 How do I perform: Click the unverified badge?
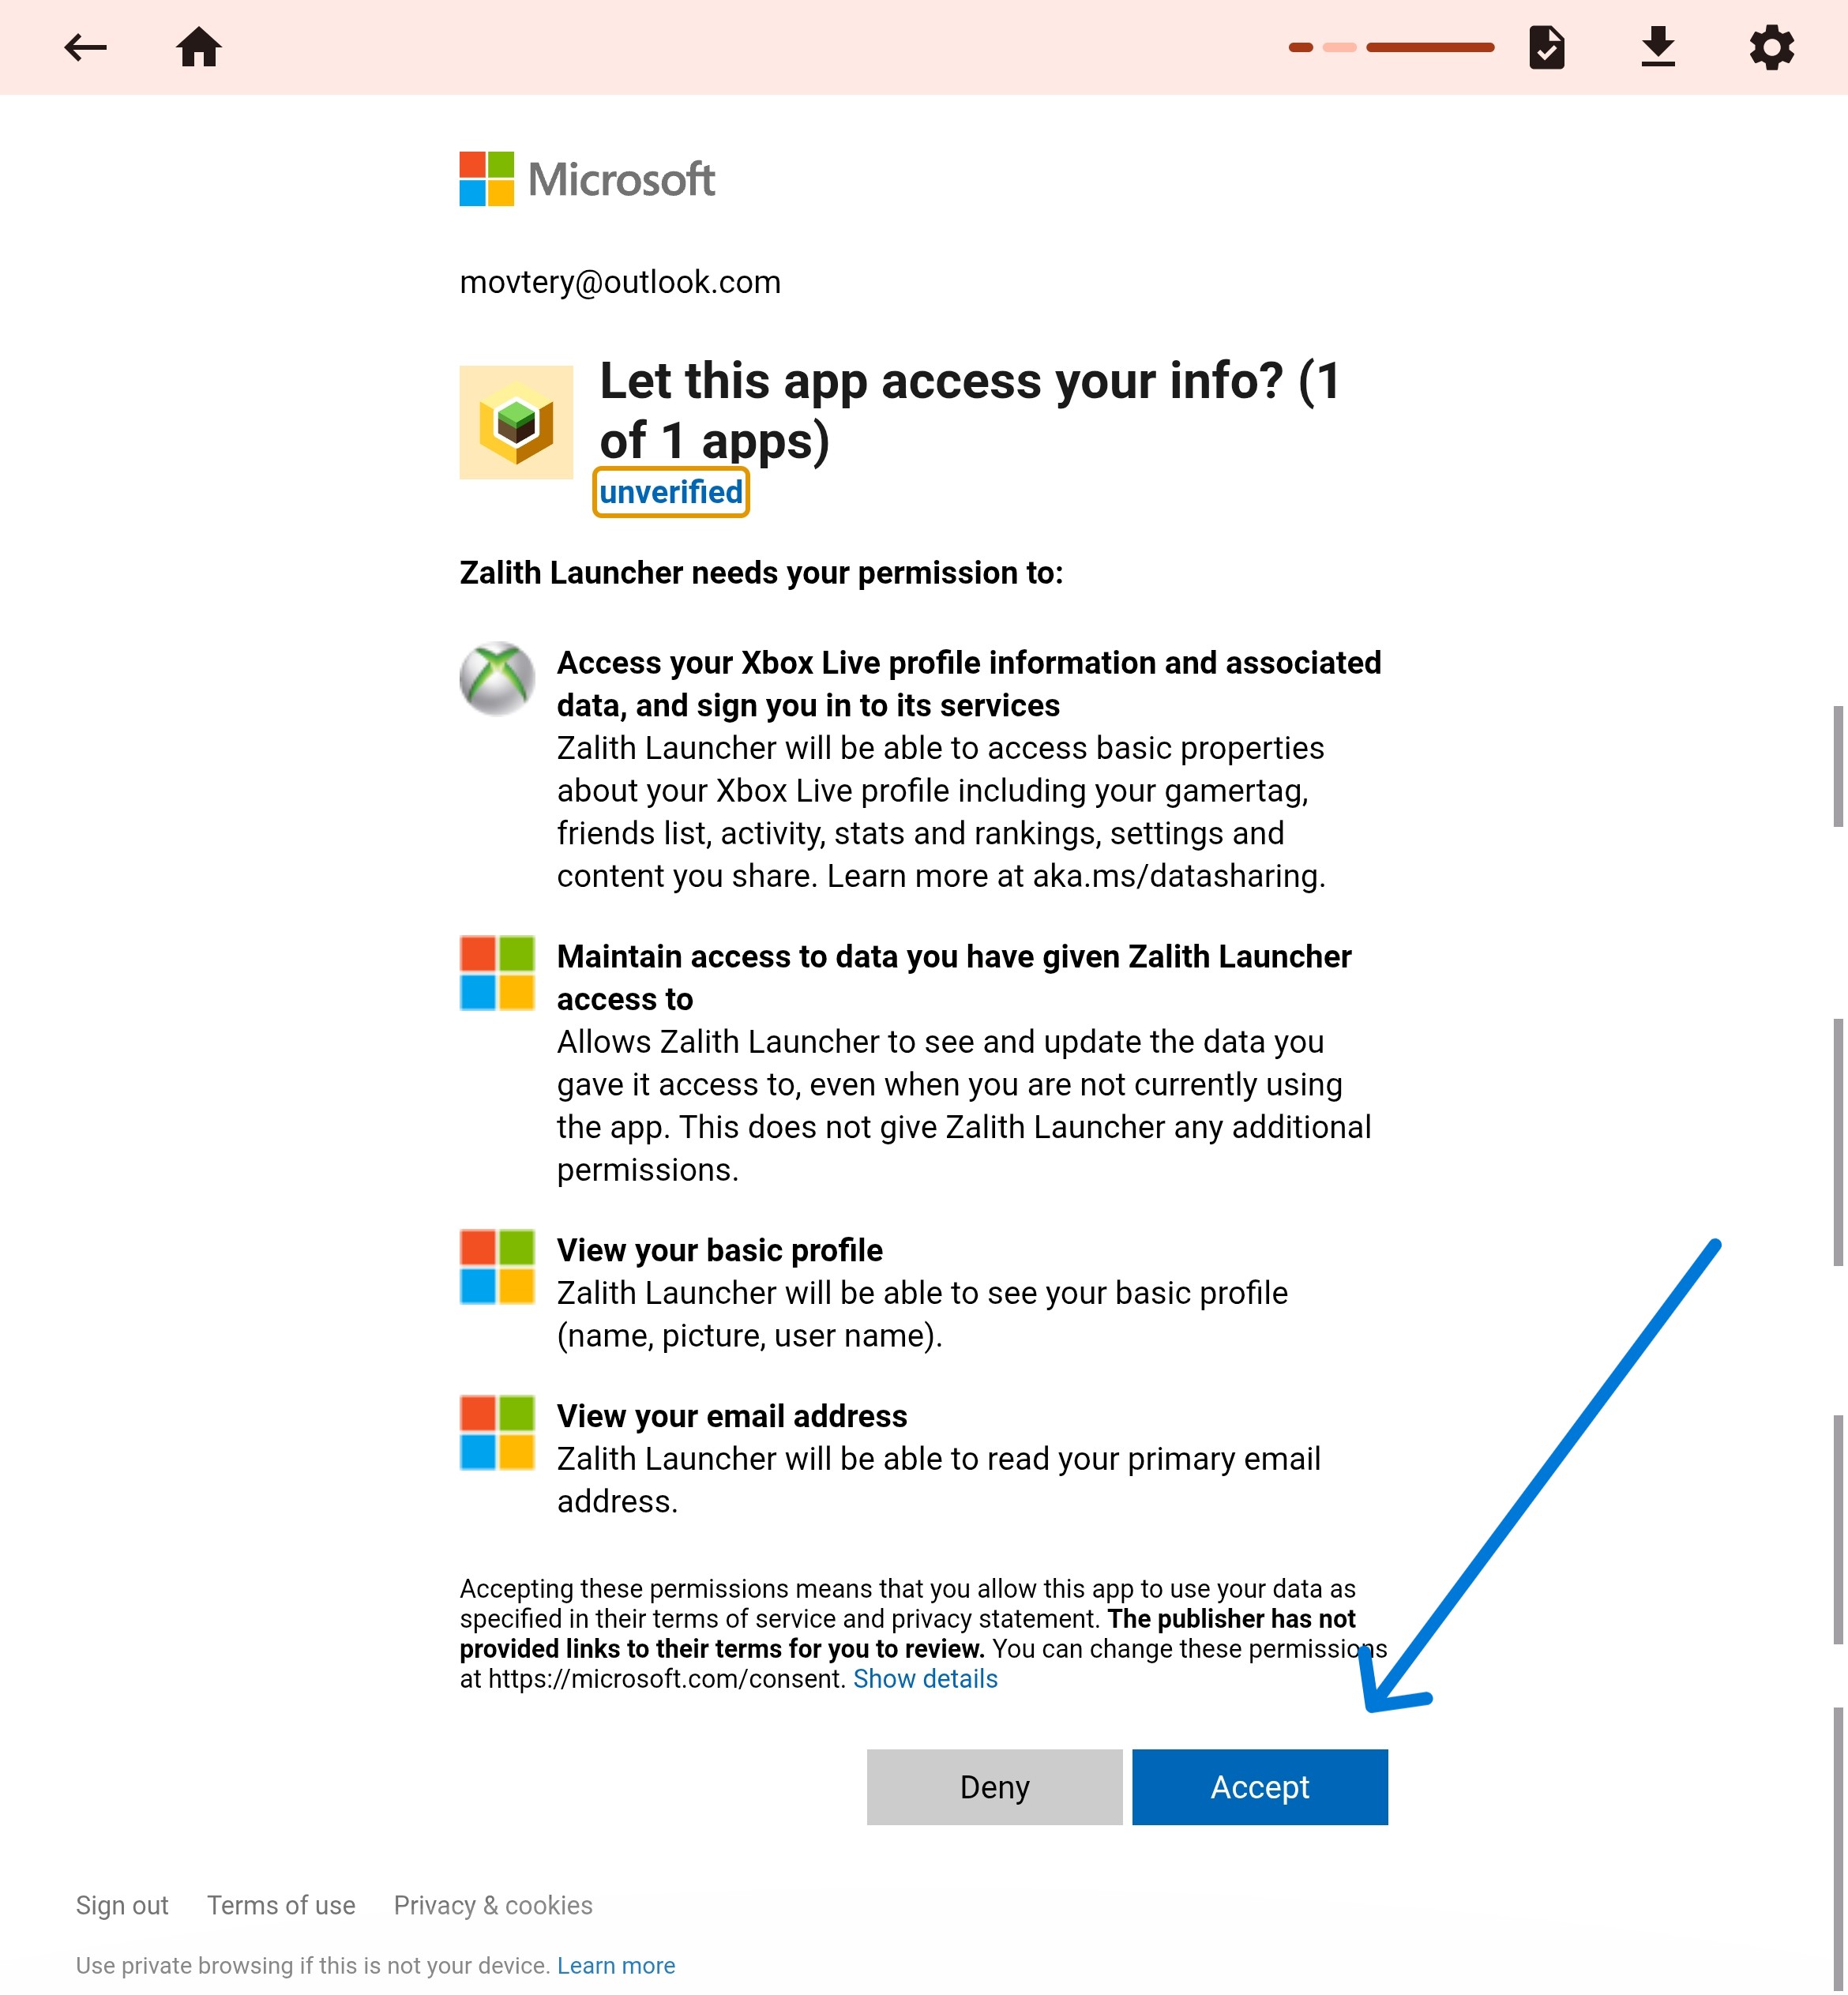click(x=670, y=491)
